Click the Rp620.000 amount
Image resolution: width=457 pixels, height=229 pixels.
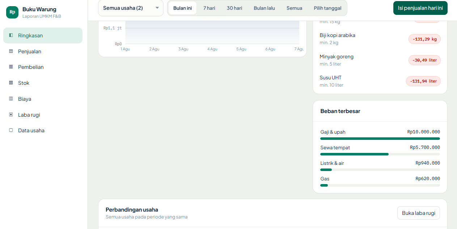428,179
